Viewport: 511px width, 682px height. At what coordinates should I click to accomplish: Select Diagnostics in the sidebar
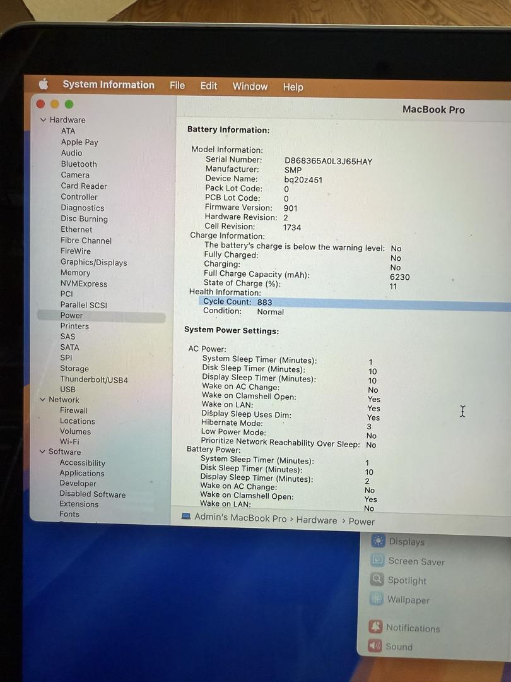83,208
